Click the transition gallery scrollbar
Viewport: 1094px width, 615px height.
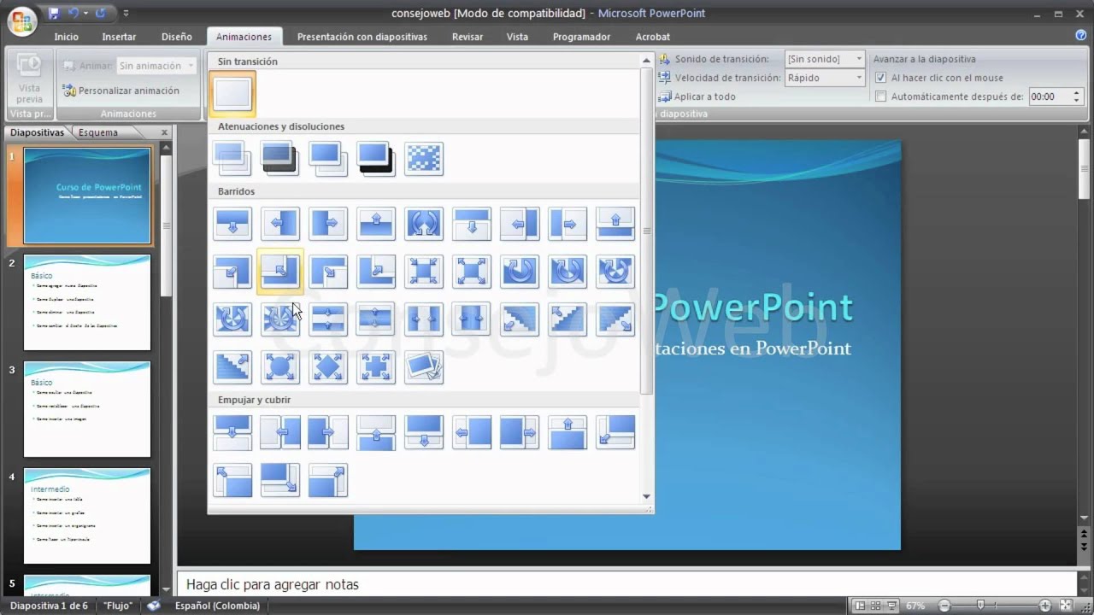647,231
